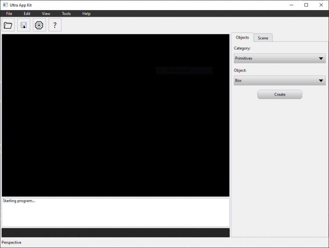The height and width of the screenshot is (248, 329).
Task: Click the dark input bar below the log
Action: pyautogui.click(x=115, y=232)
